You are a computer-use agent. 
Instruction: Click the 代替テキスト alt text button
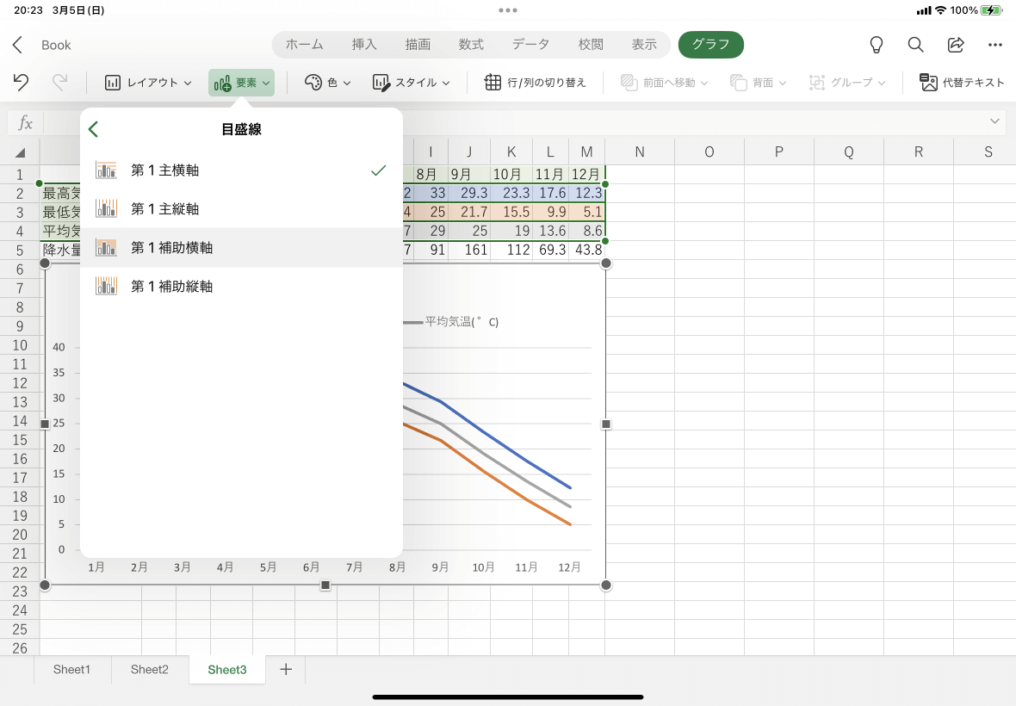click(x=963, y=83)
